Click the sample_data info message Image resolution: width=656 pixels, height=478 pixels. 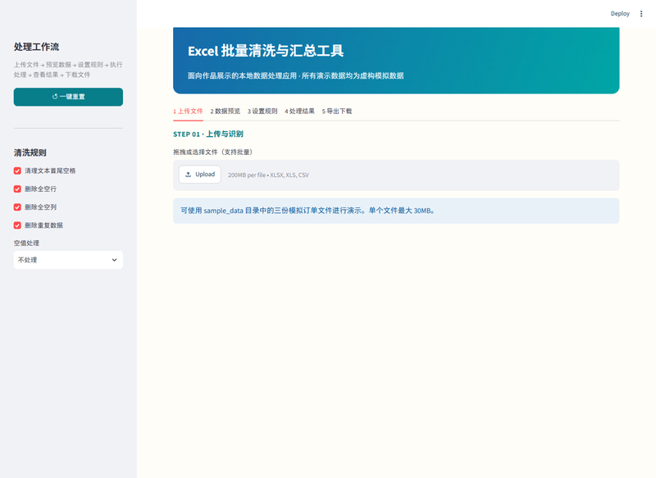pyautogui.click(x=396, y=211)
